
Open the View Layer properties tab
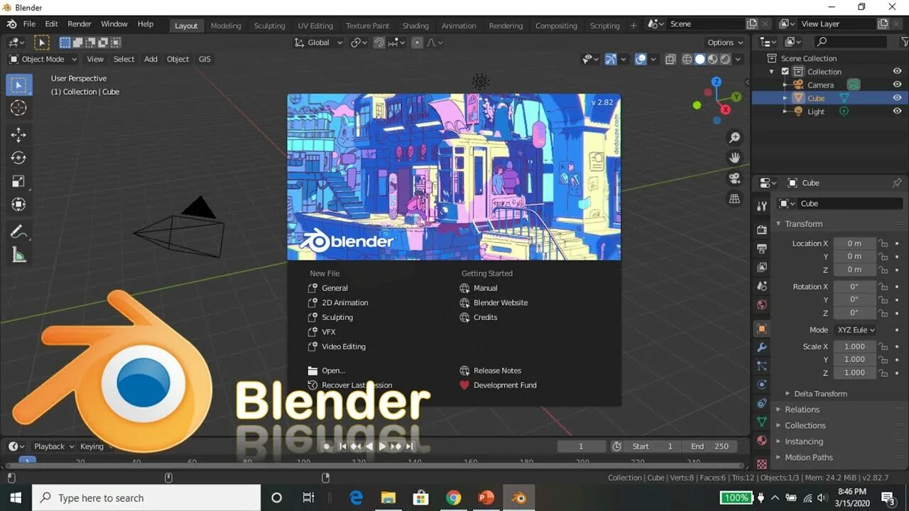(762, 267)
